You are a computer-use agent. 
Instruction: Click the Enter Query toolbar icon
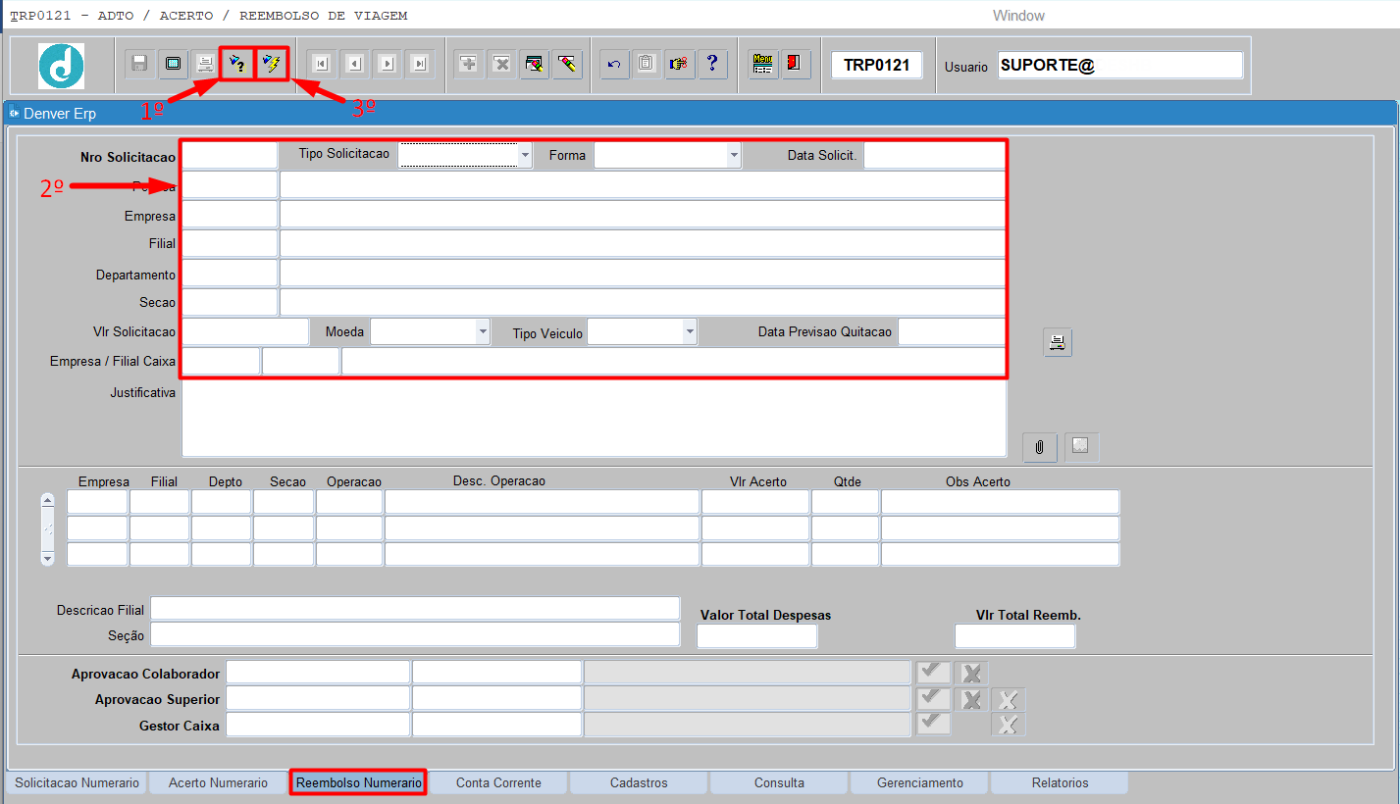tap(236, 64)
